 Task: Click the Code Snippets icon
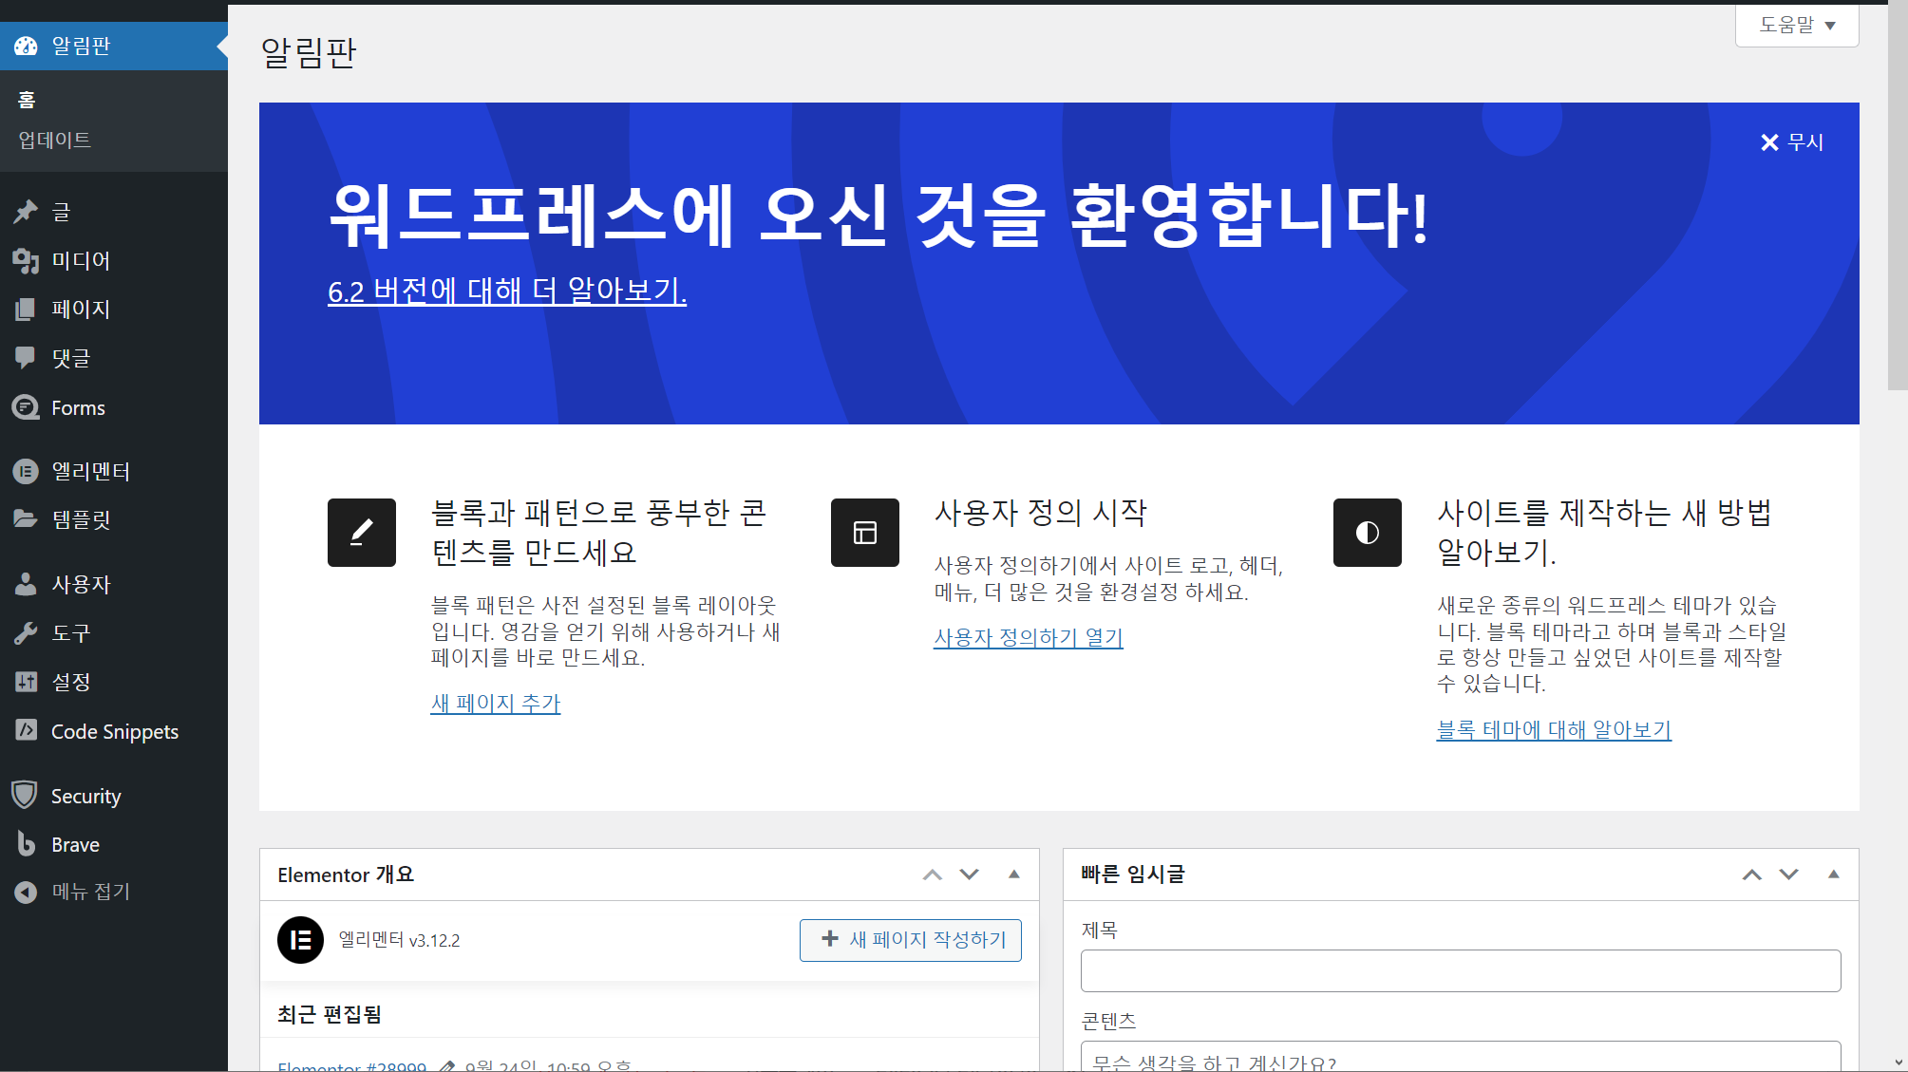(x=26, y=730)
